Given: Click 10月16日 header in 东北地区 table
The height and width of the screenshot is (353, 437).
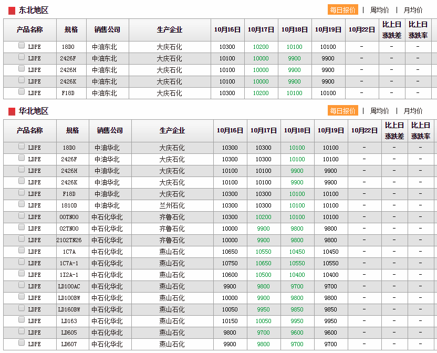Looking at the screenshot, I should (227, 29).
